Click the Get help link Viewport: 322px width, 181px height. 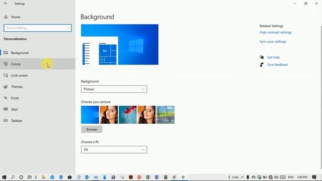pos(273,57)
